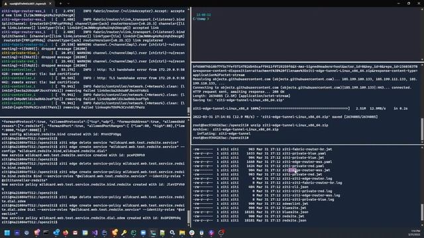The width and height of the screenshot is (424, 238).
Task: Open the new-tab profile dropdown arrow
Action: [68, 4]
